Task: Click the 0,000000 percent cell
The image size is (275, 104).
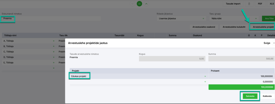Action: click(x=241, y=82)
